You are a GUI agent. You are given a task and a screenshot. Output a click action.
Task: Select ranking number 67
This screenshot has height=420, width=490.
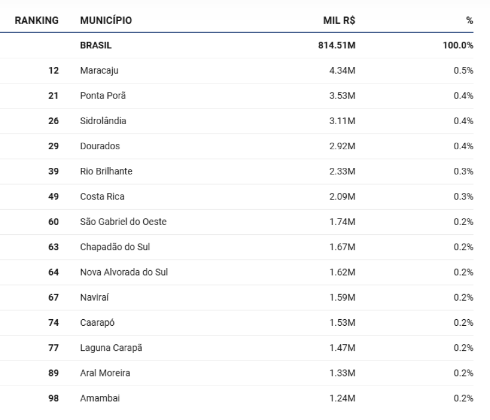tap(53, 297)
